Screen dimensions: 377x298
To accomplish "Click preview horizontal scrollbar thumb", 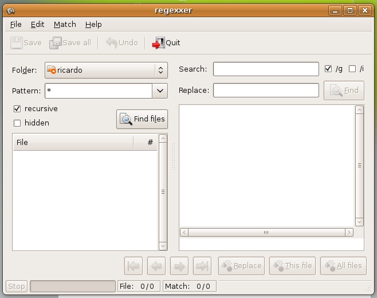I will click(x=266, y=232).
